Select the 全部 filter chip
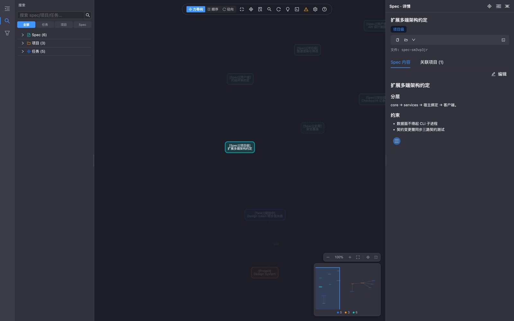Viewport: 514px width, 321px height. [26, 25]
